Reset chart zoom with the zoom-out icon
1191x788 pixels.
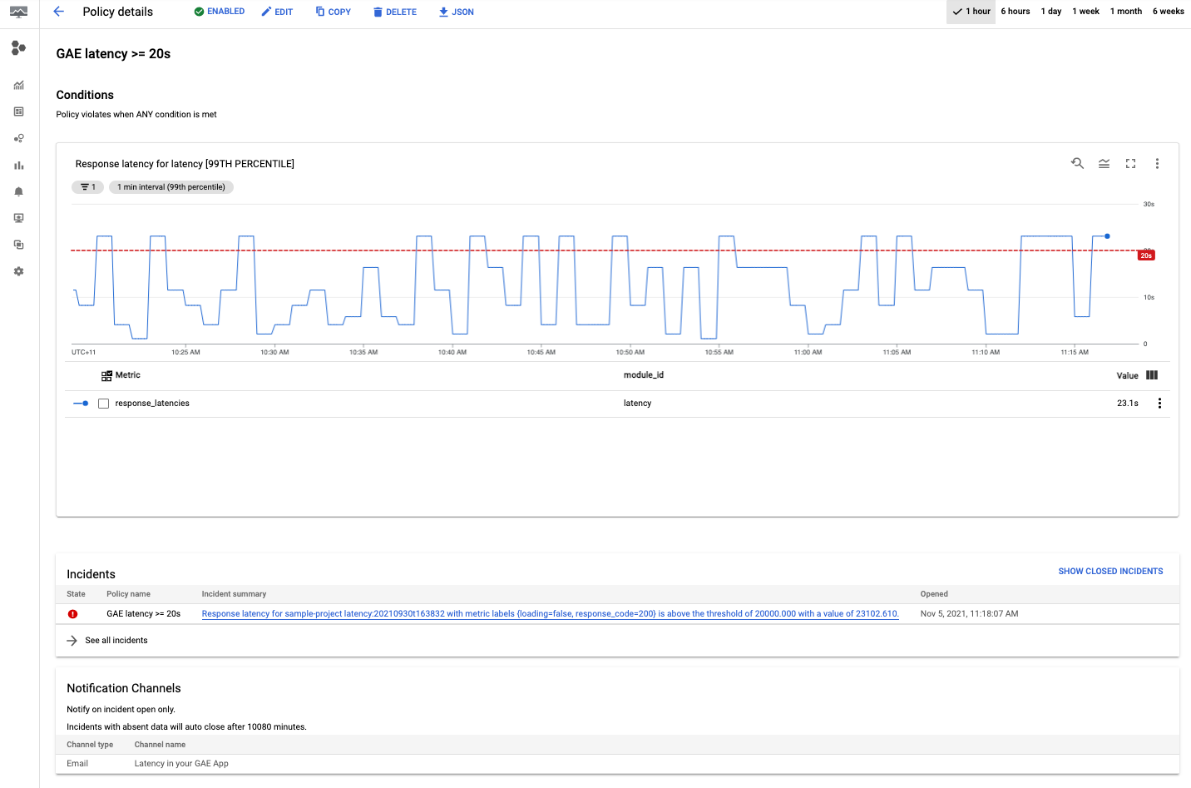[1077, 163]
